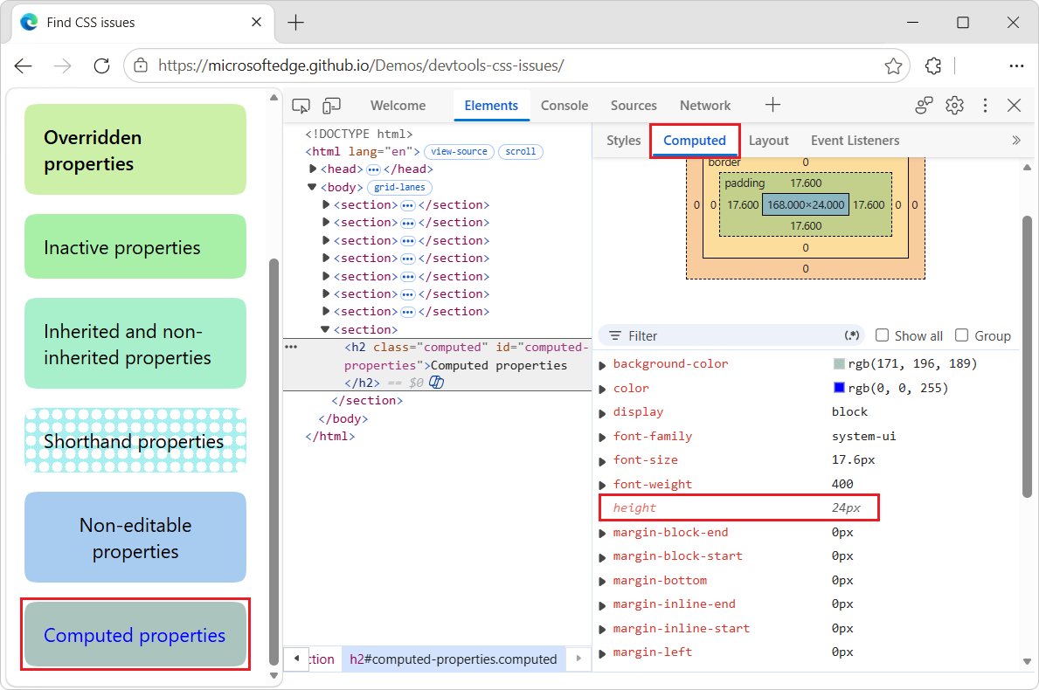Click the blue color swatch
Viewport: 1039px width, 690px height.
tap(839, 388)
